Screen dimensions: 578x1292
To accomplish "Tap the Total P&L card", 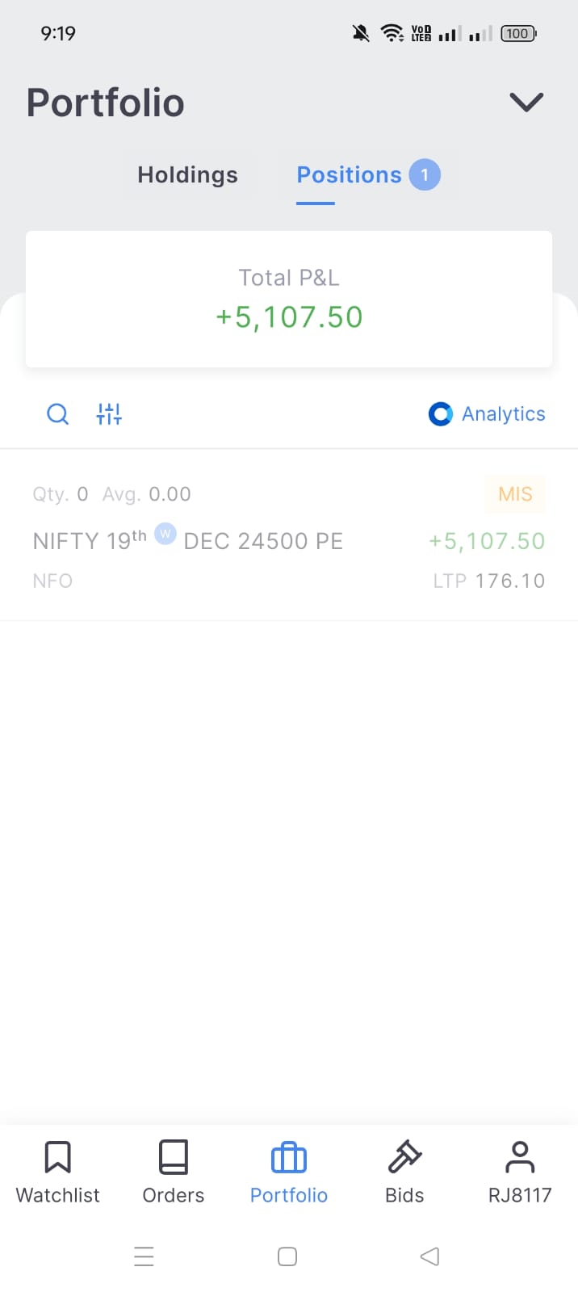I will (289, 299).
